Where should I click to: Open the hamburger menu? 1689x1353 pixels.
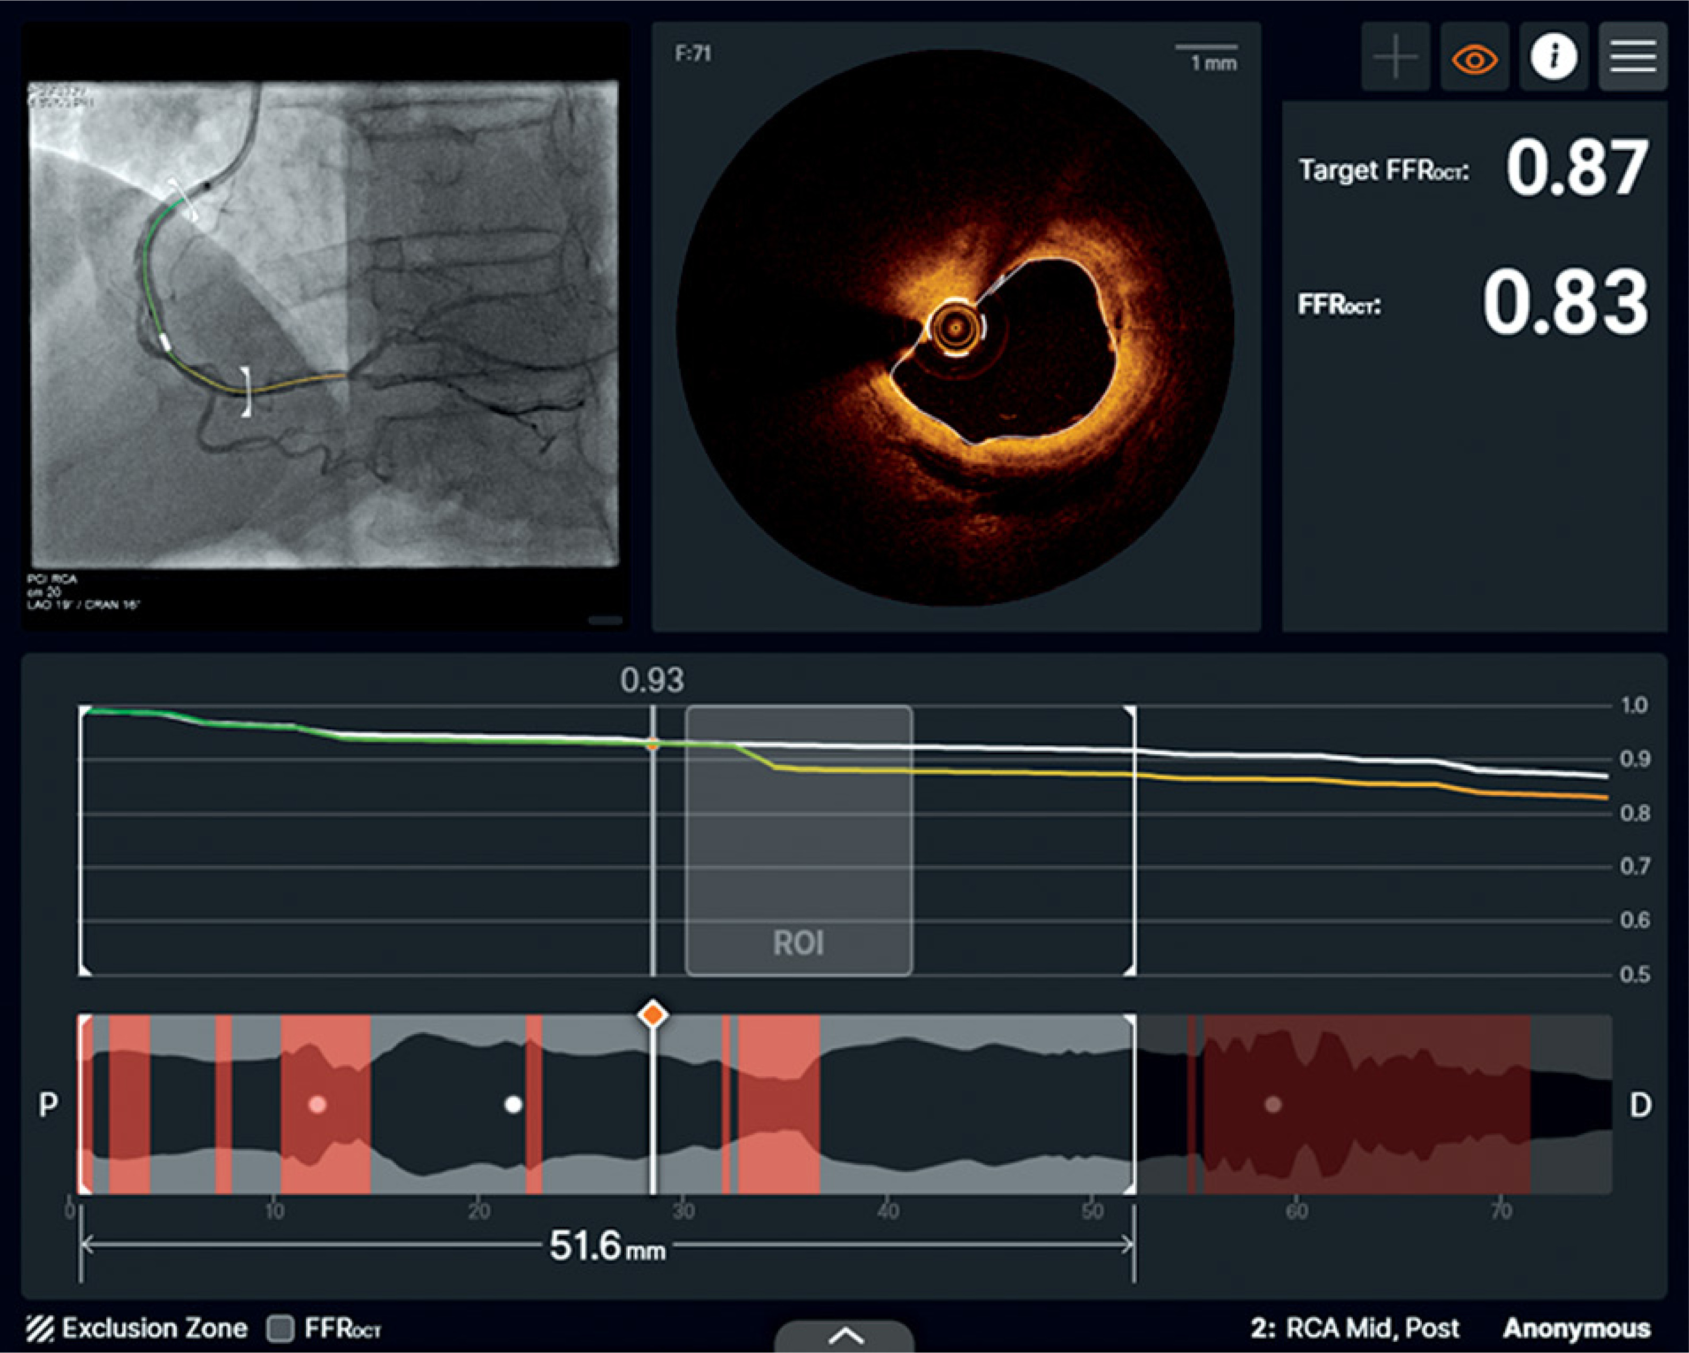pos(1633,57)
